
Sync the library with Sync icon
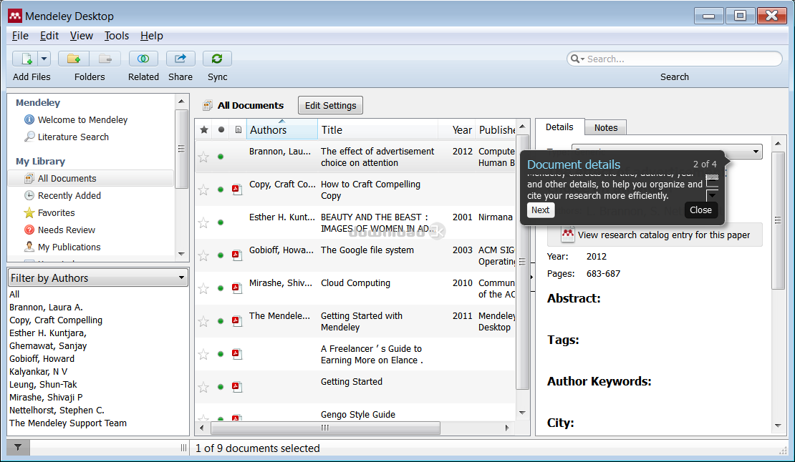(217, 59)
